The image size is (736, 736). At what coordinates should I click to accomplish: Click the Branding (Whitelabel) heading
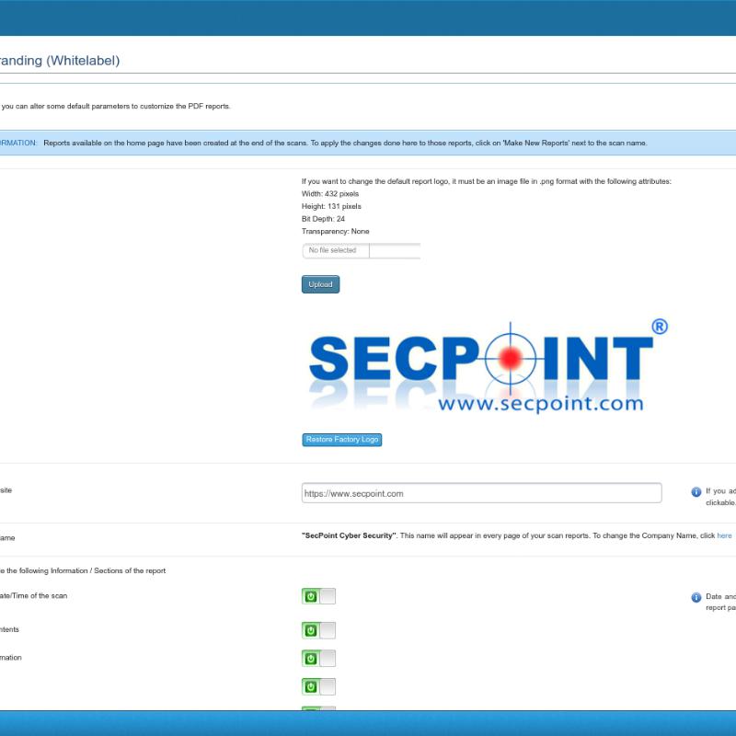(60, 61)
